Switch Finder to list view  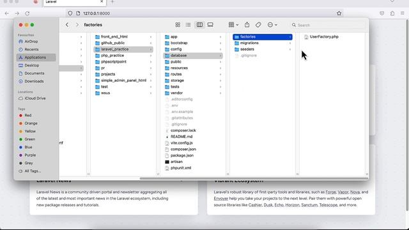coord(189,25)
